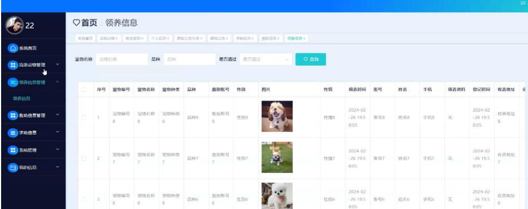Viewport: 528px width, 209px height.
Task: Close the 个人信息 tab
Action: pyautogui.click(x=168, y=39)
